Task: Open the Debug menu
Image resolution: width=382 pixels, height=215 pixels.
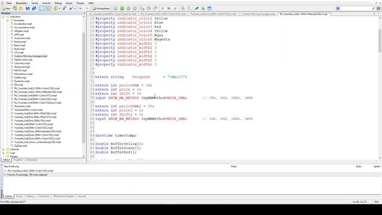Action: click(x=58, y=3)
